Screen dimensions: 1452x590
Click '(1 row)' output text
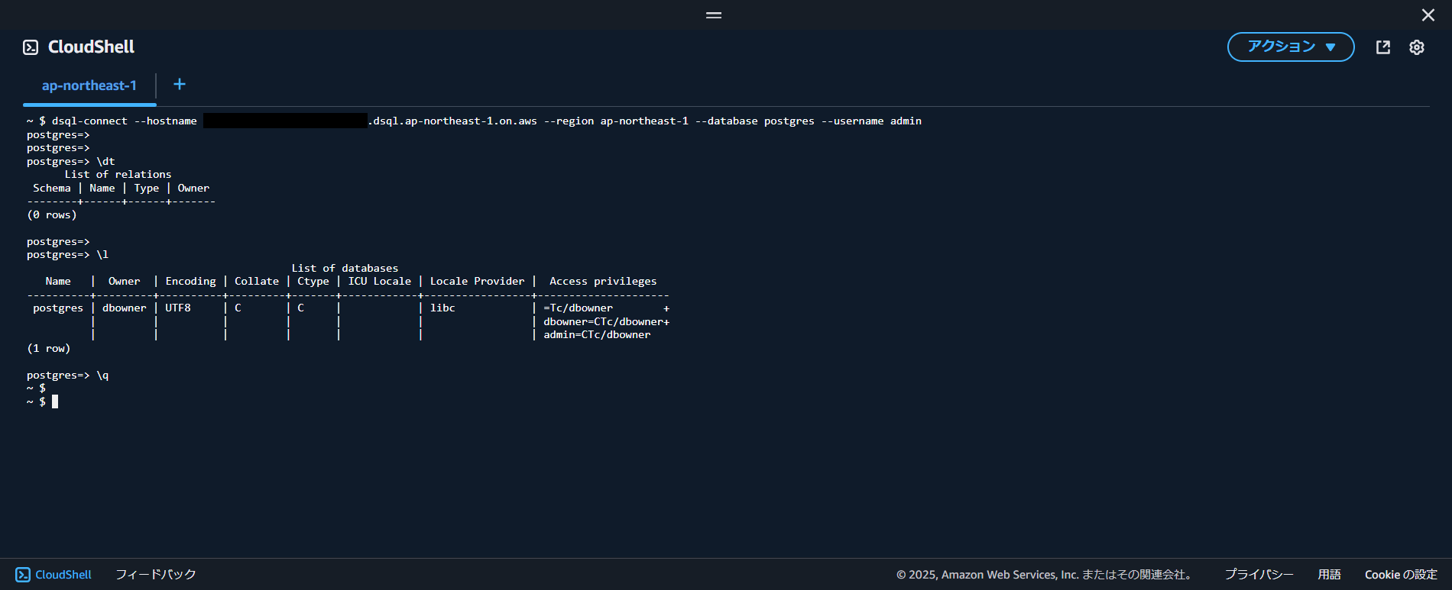(x=49, y=348)
